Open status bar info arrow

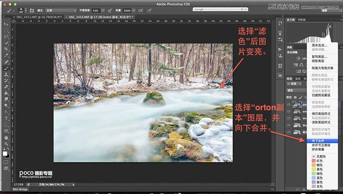click(x=73, y=185)
